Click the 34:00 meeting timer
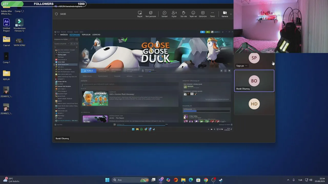Screen dimensions: 328x184 click(x=63, y=14)
